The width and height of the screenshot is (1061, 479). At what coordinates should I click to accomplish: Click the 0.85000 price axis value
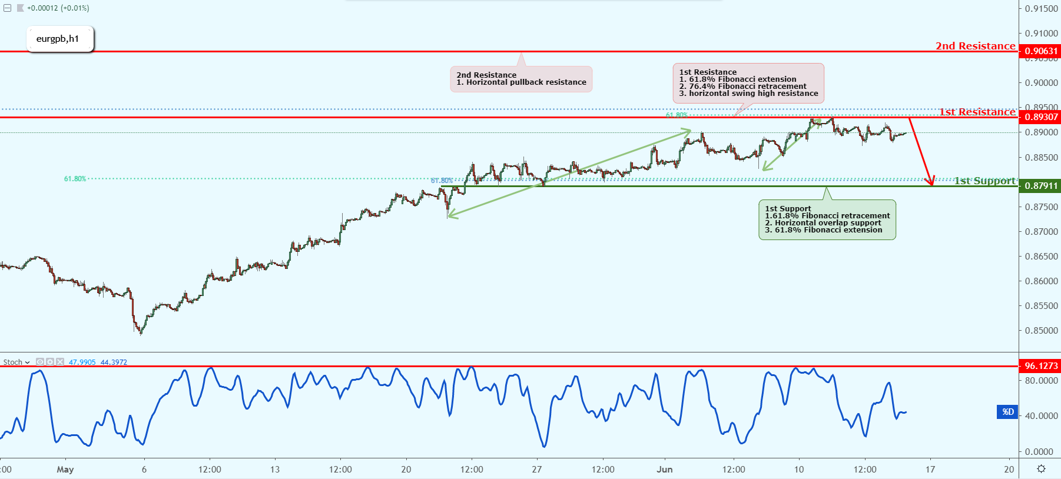[1041, 331]
